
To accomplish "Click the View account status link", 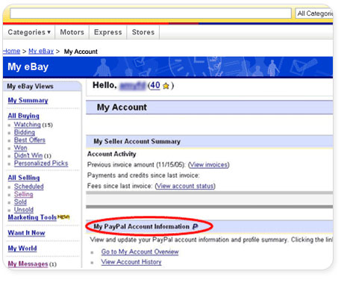I will coord(185,186).
